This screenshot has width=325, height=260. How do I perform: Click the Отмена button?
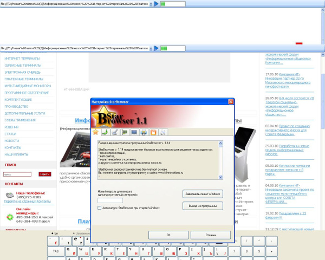click(x=211, y=235)
